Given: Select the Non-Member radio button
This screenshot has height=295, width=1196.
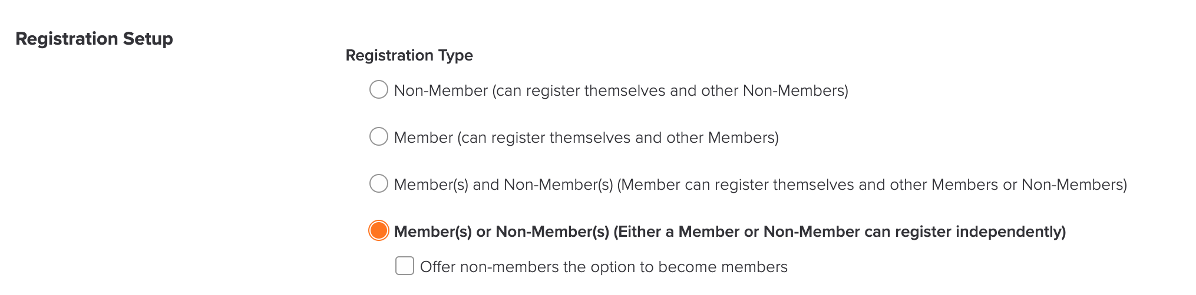Looking at the screenshot, I should tap(378, 90).
